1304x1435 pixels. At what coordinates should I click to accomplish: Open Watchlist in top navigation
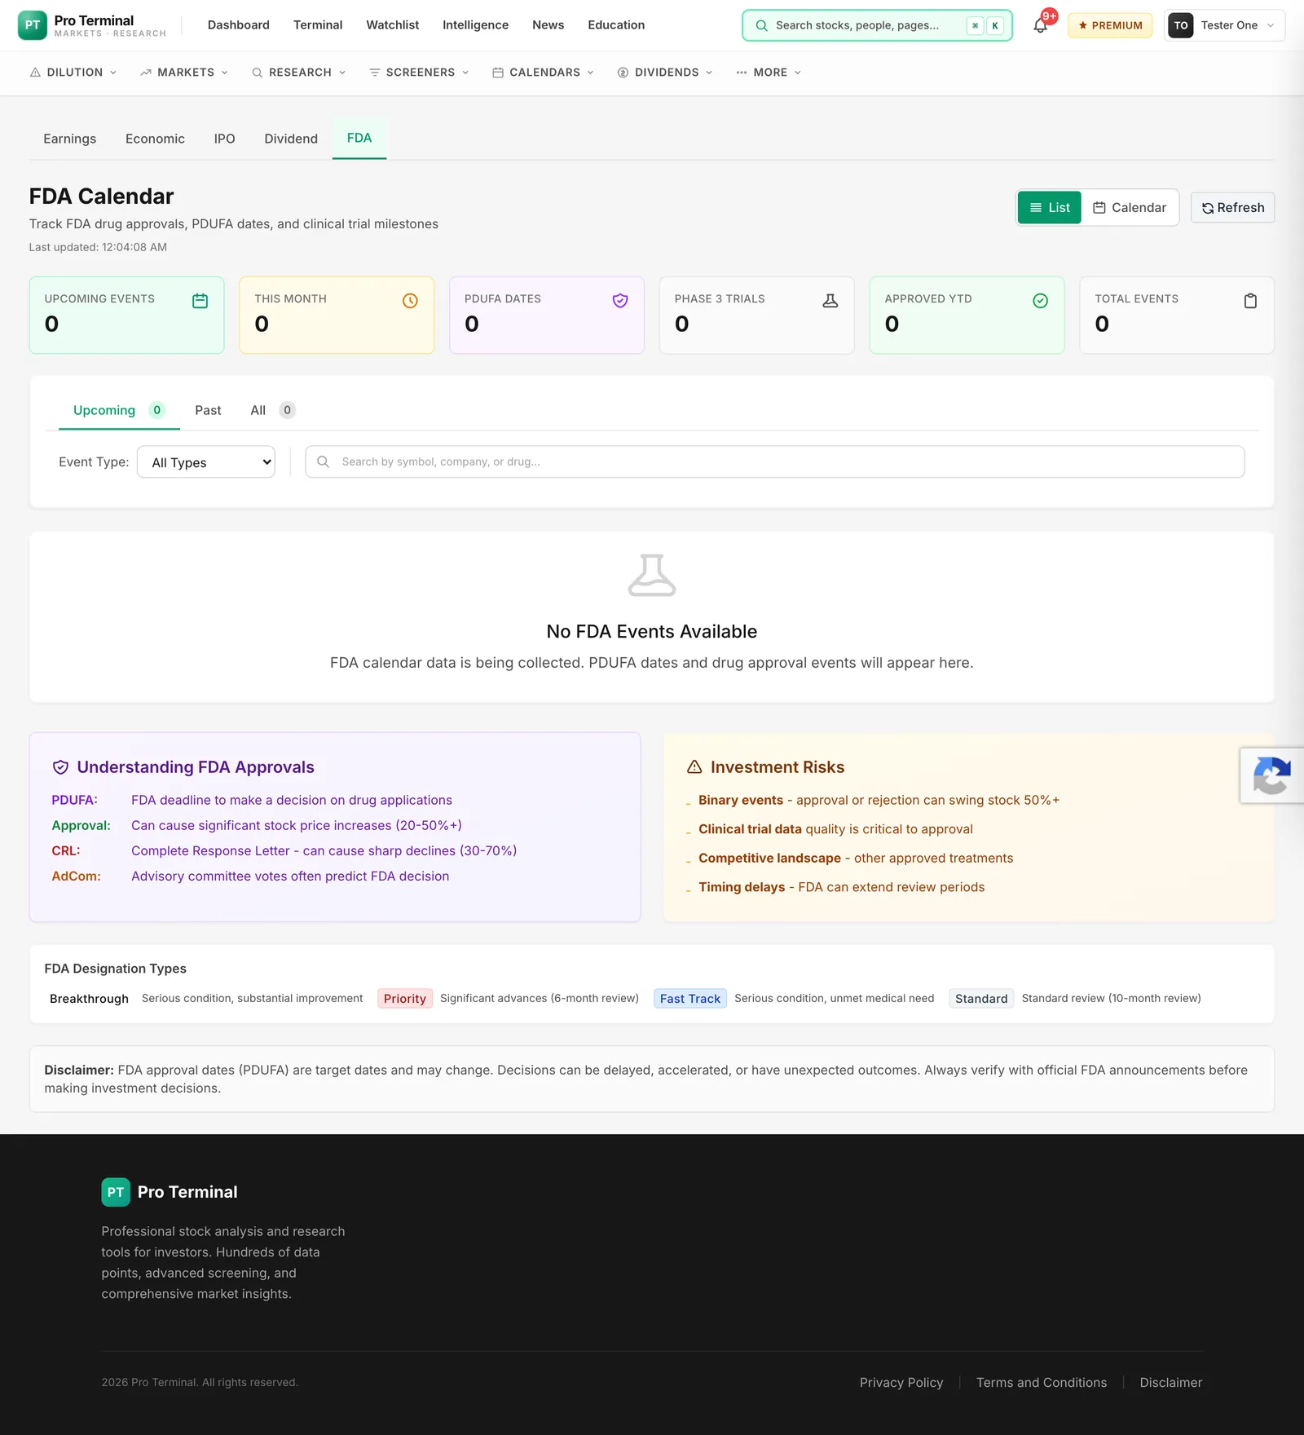coord(393,25)
